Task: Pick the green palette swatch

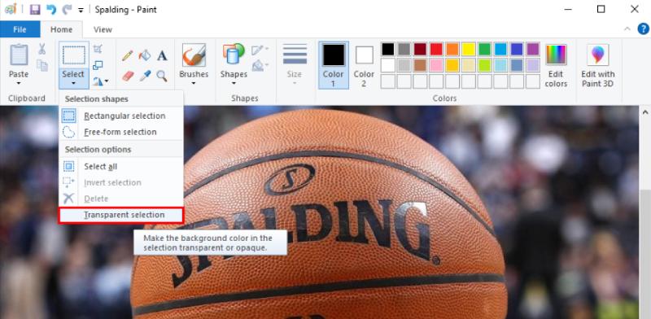Action: click(484, 49)
